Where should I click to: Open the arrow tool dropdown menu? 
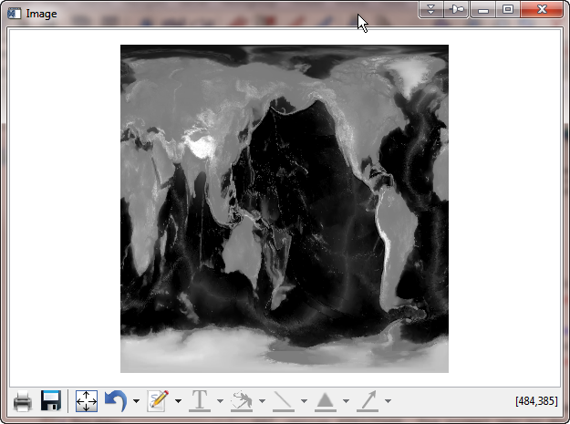tap(388, 401)
